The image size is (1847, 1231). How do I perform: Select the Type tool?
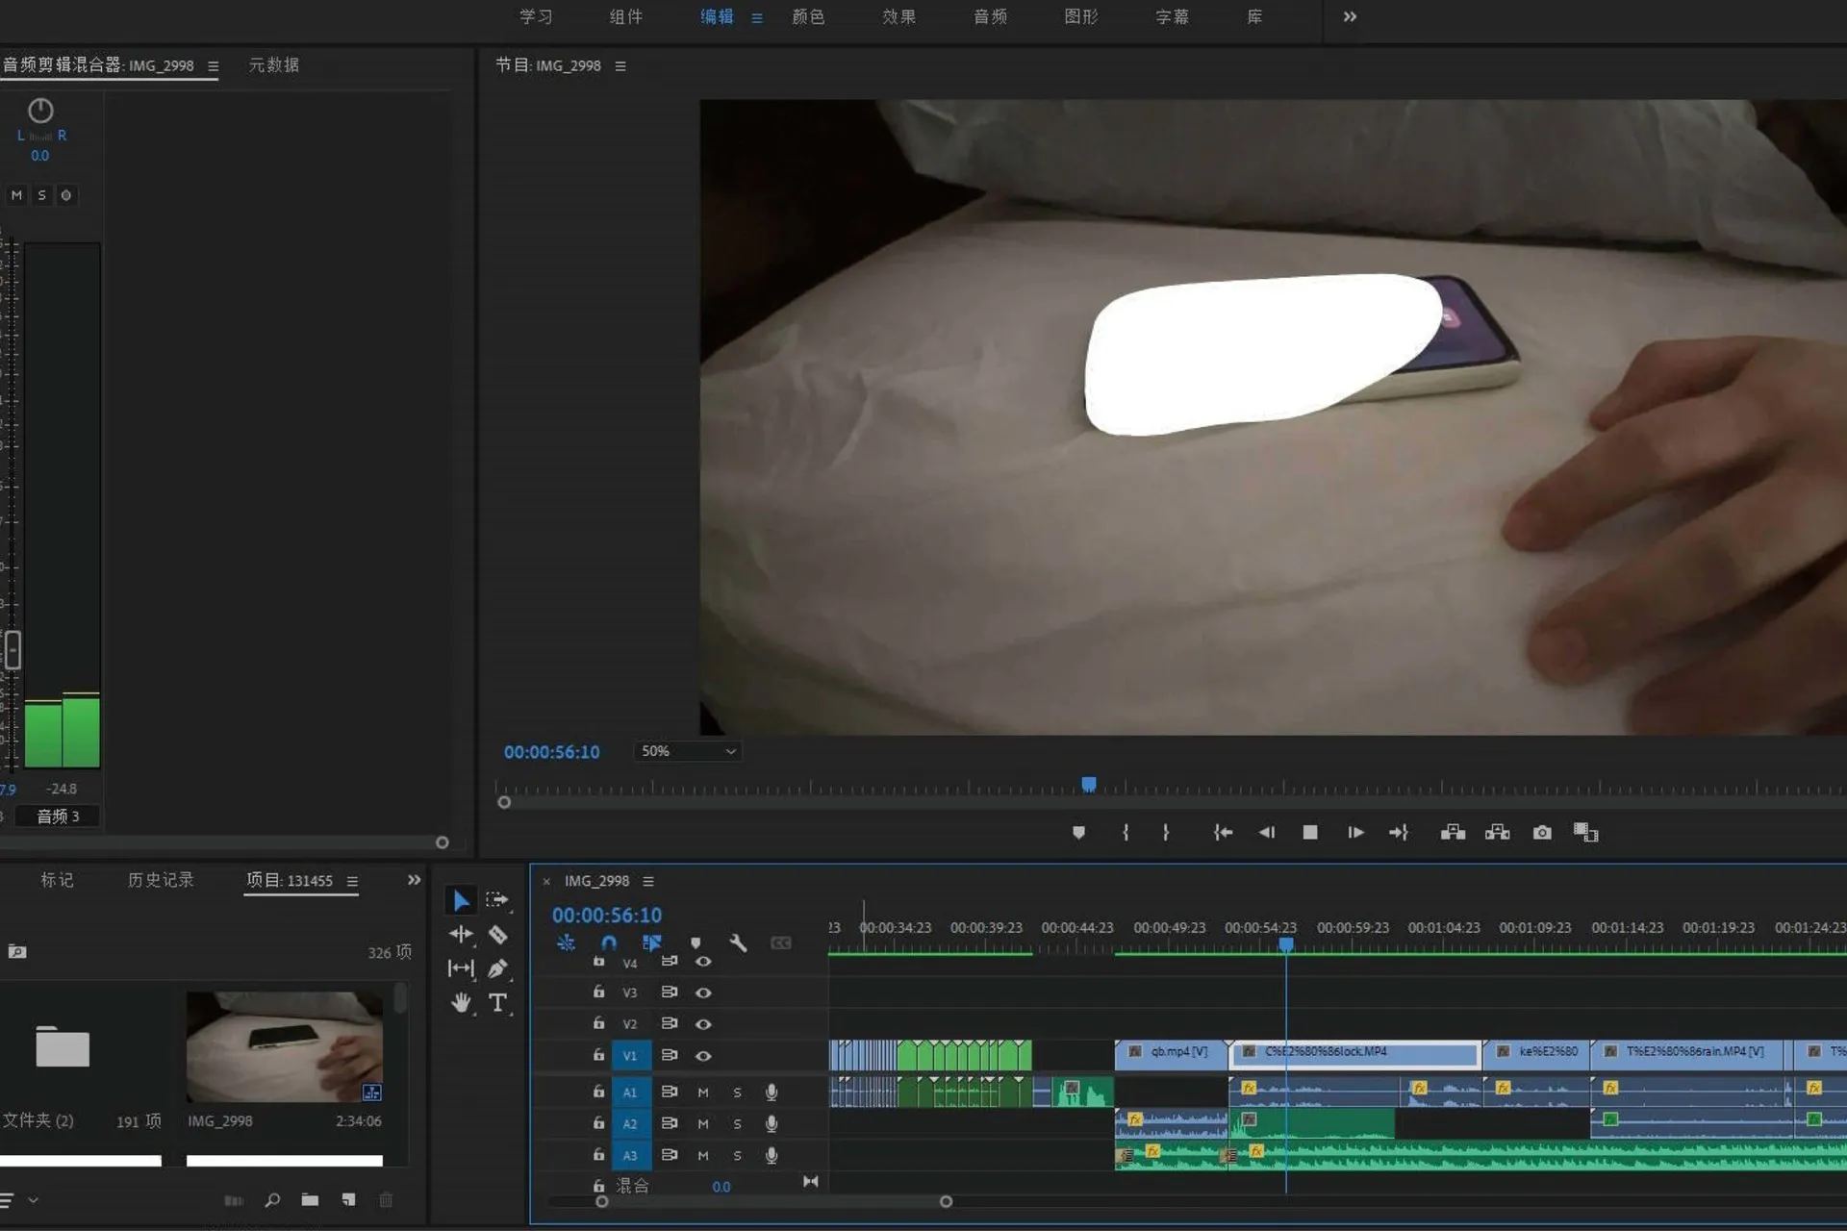(x=497, y=1003)
